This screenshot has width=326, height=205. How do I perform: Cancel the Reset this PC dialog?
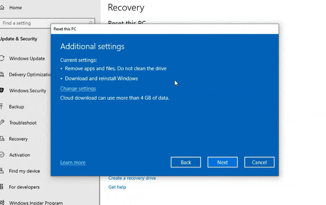tap(259, 162)
